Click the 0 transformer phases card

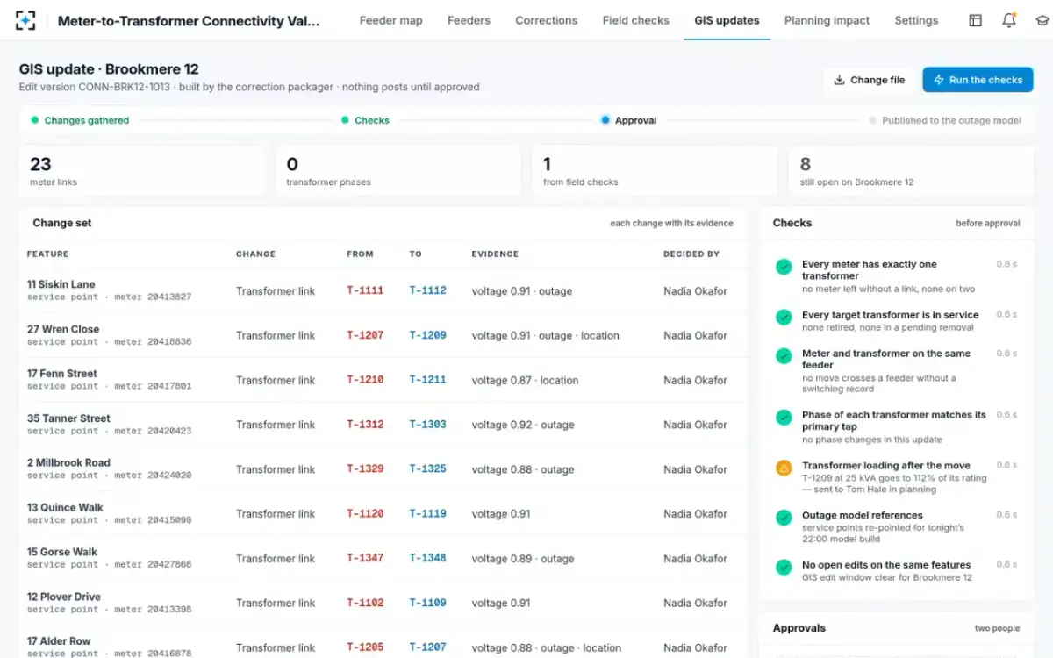tap(400, 170)
